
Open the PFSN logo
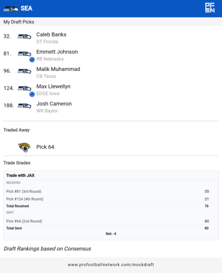coord(210,8)
